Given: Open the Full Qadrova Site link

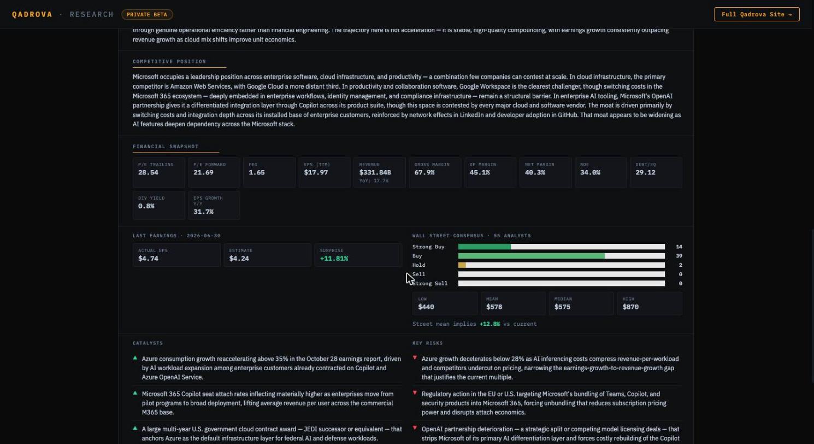Looking at the screenshot, I should click(757, 14).
